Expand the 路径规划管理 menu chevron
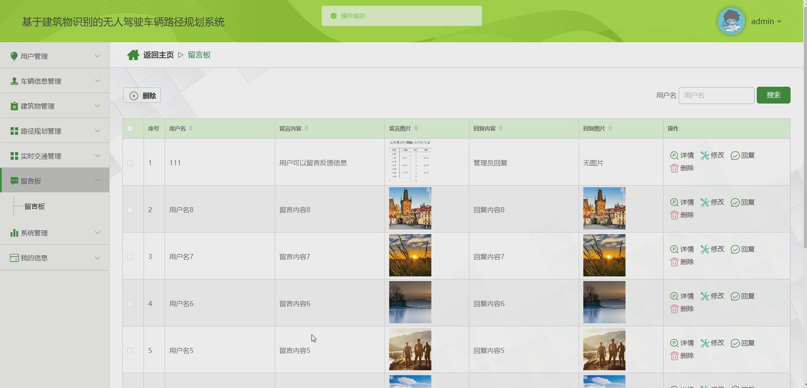Viewport: 807px width, 388px height. pos(97,131)
